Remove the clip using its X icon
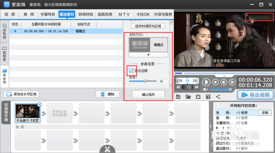The height and width of the screenshot is (153, 275). 39,105
